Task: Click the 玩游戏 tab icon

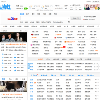Action: 31,75
